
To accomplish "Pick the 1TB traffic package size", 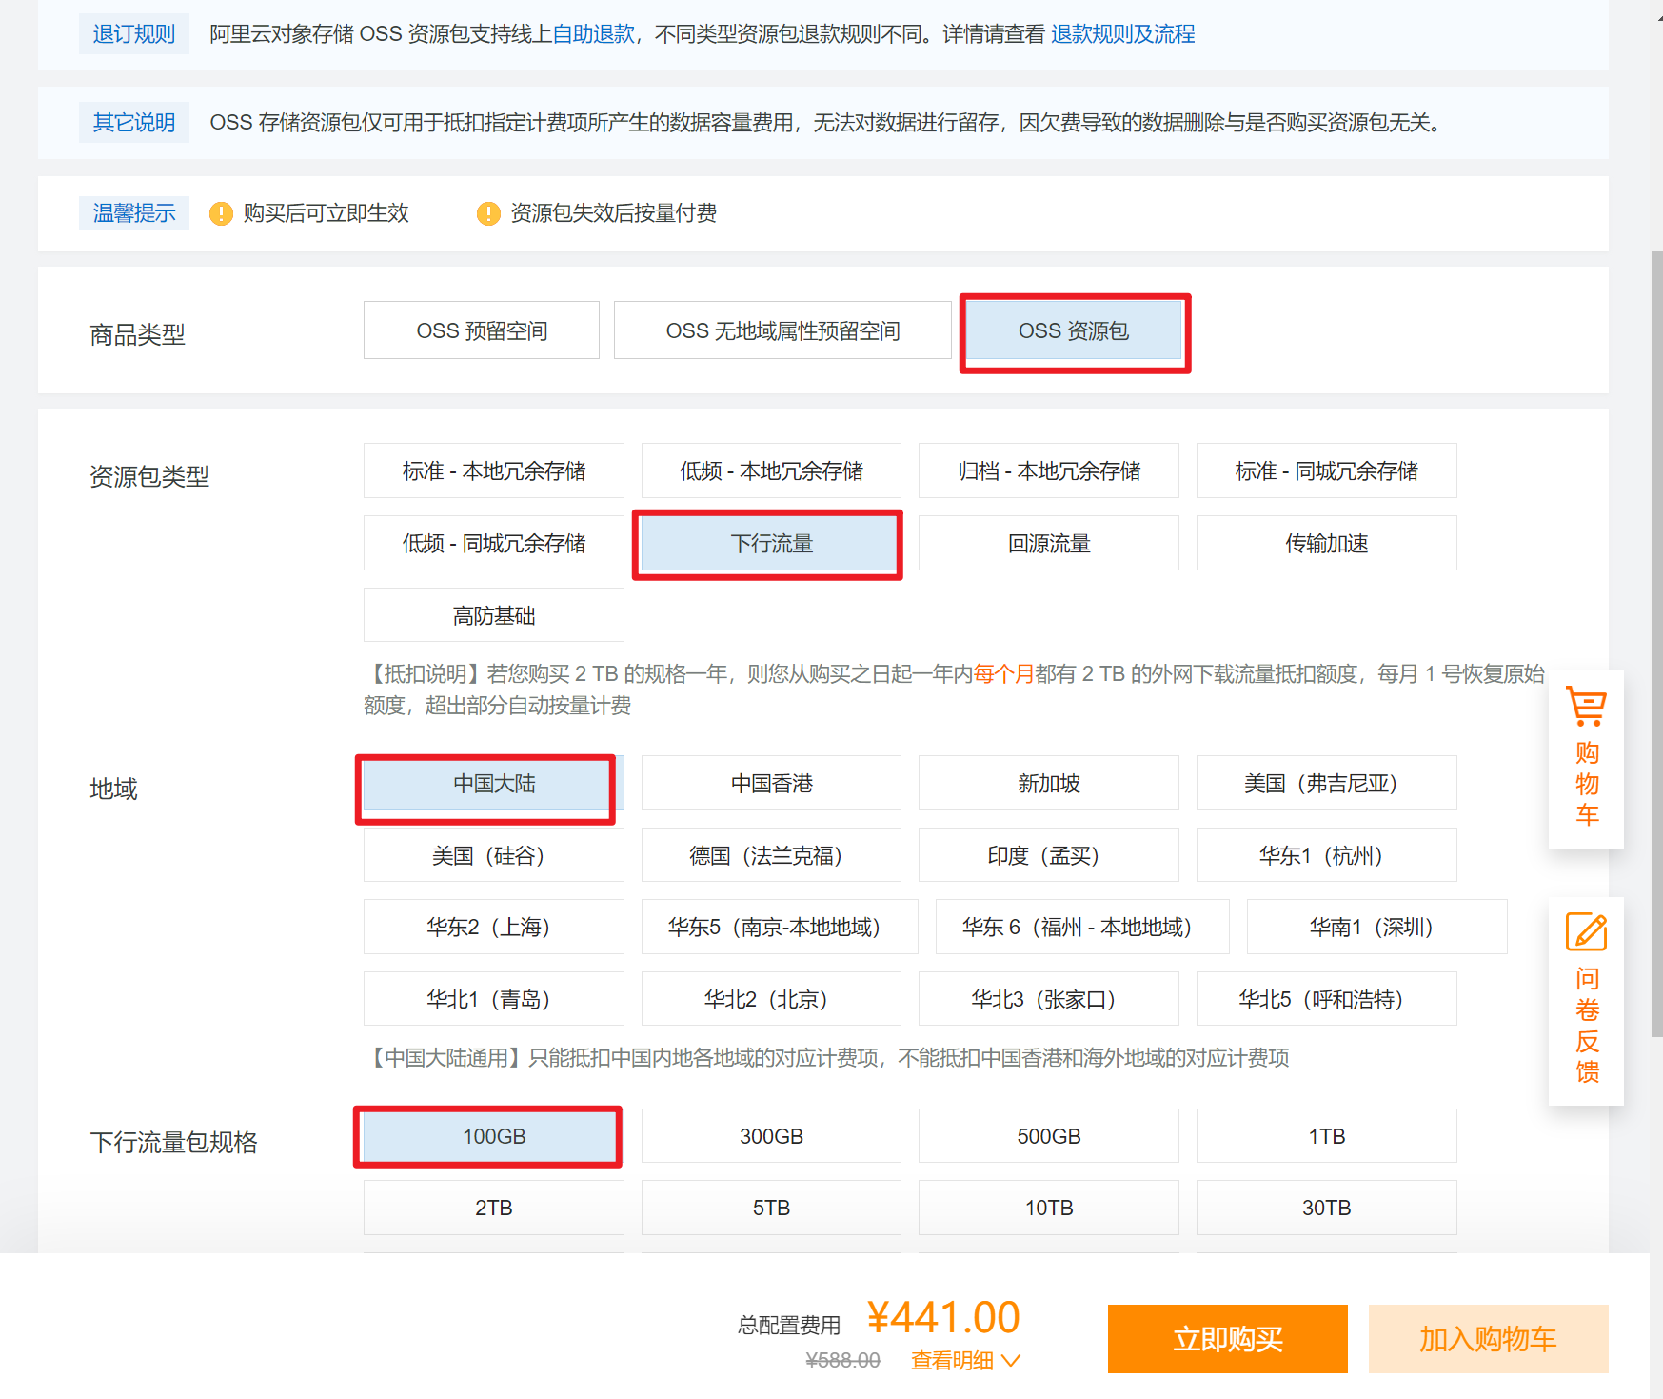I will [1327, 1136].
